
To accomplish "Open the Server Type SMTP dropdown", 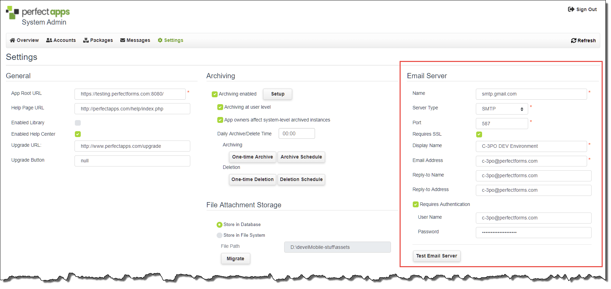I will click(502, 109).
